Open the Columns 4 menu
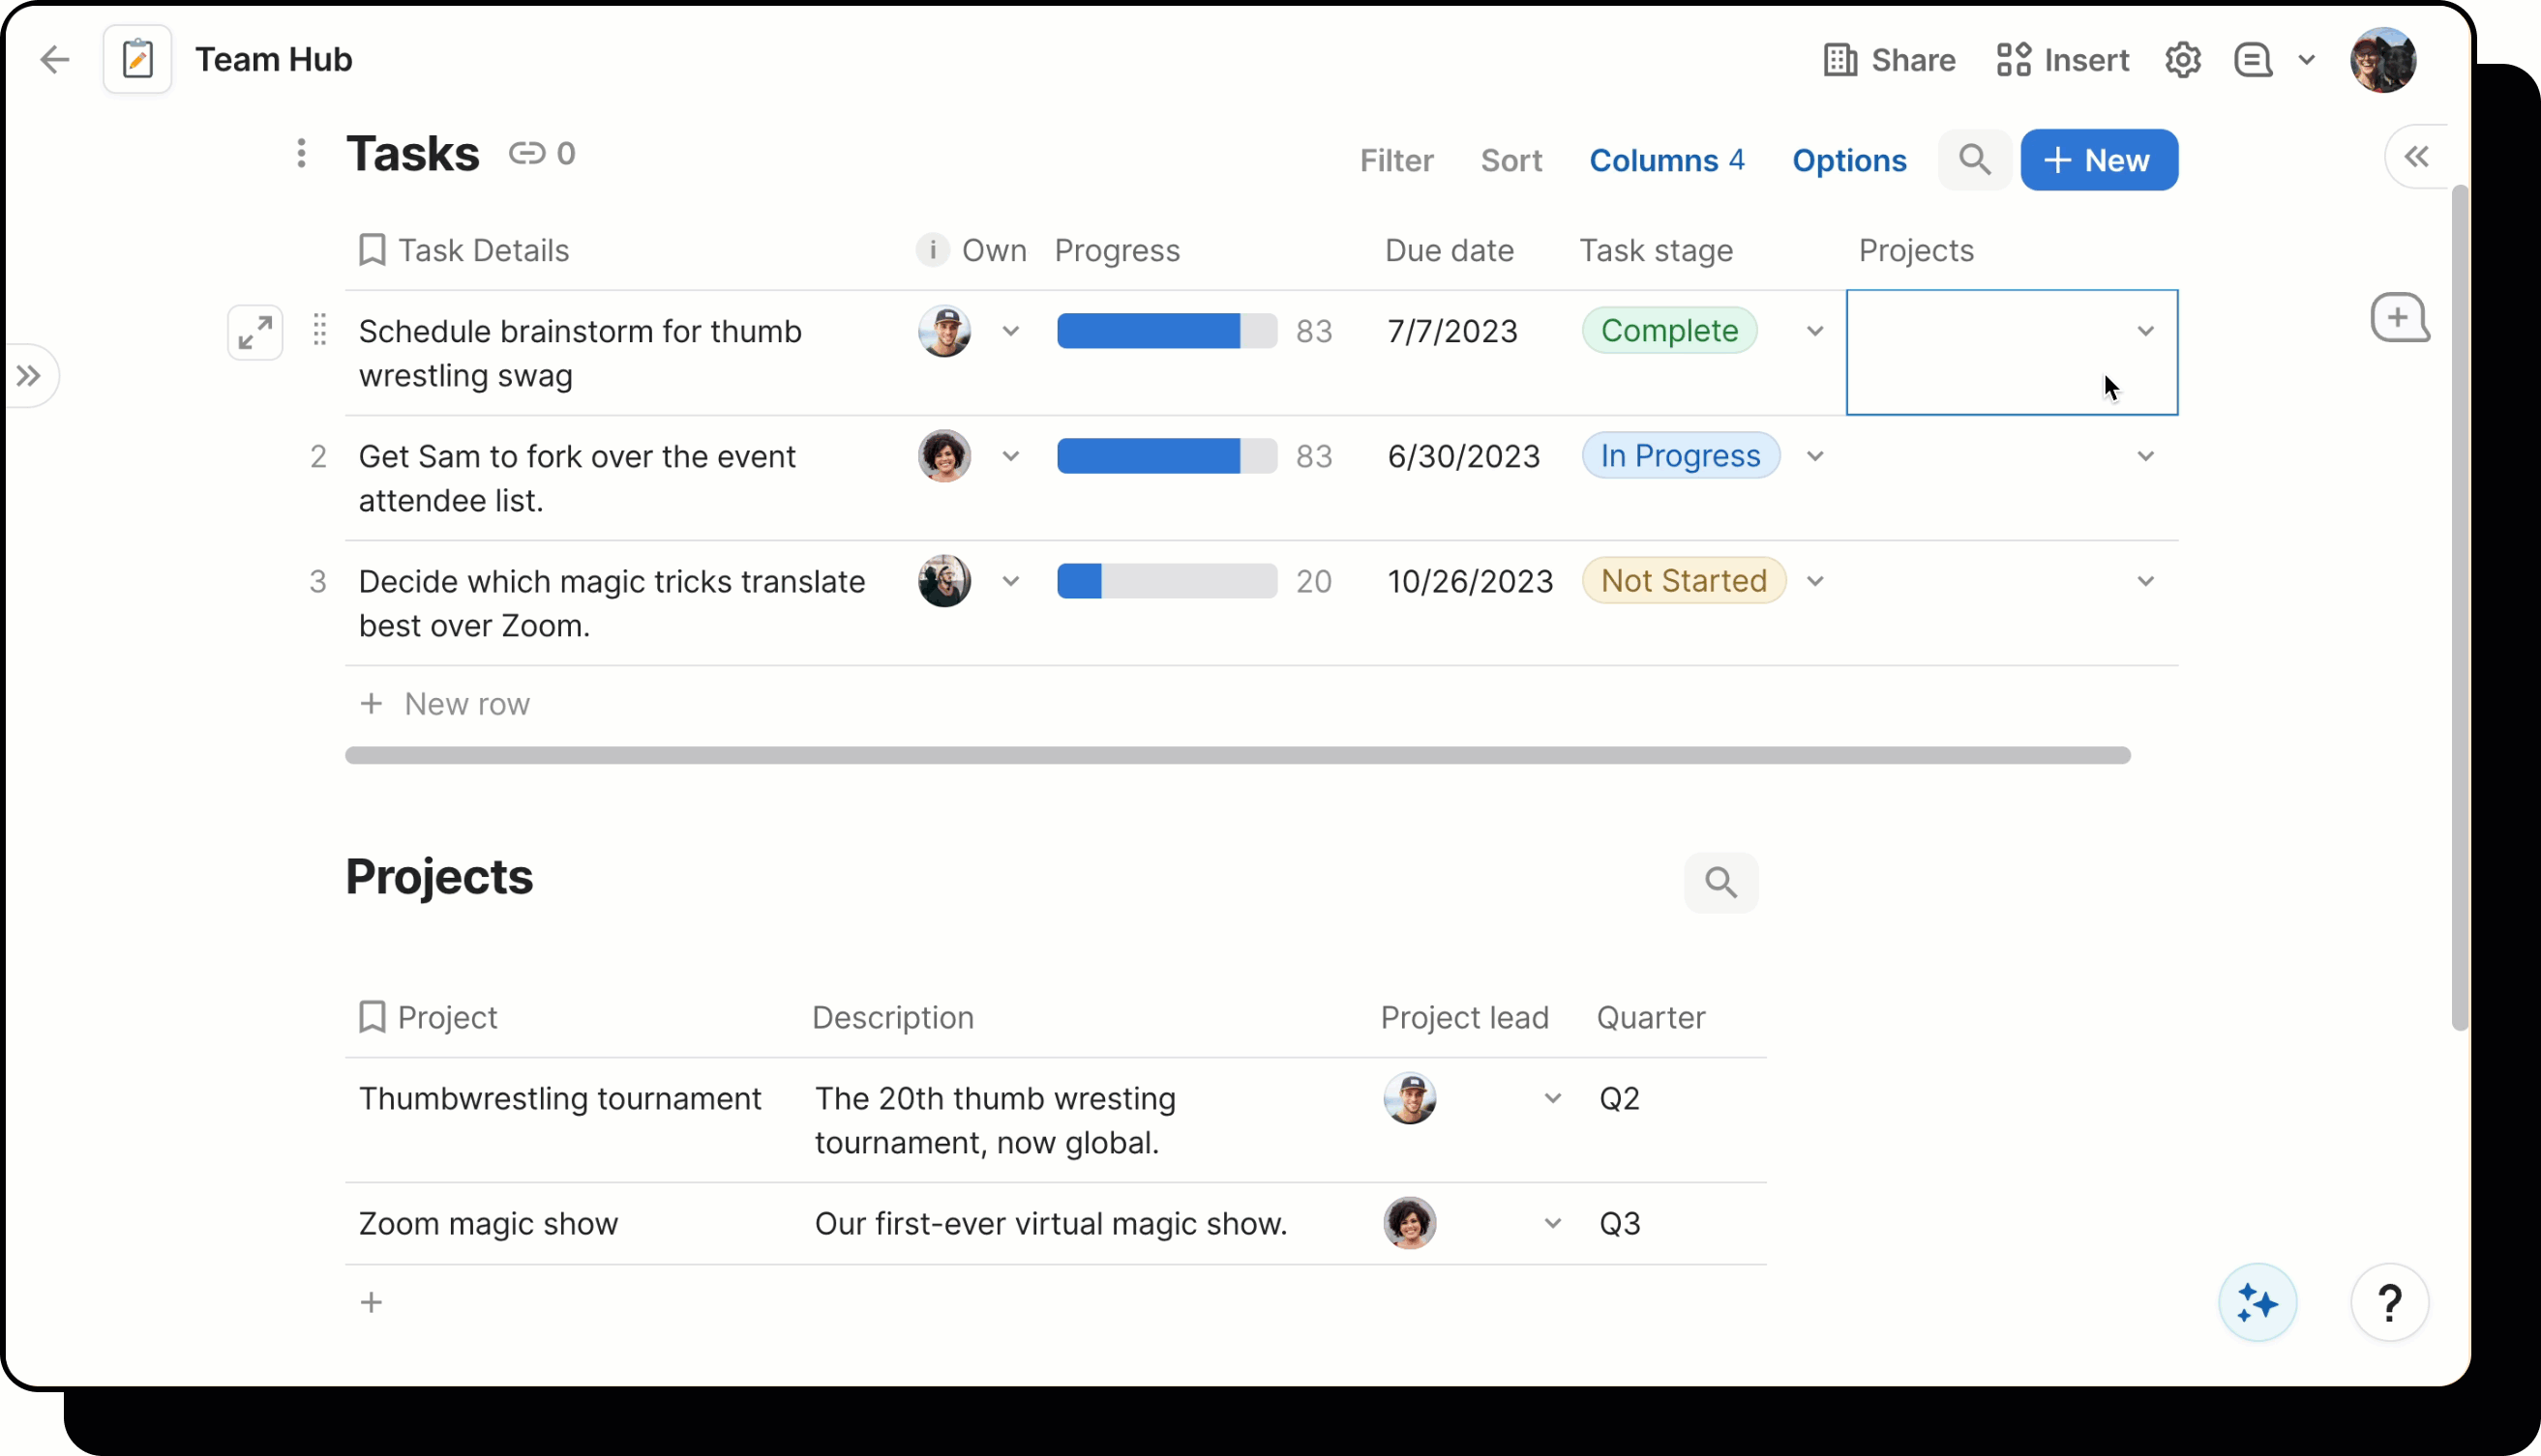Image resolution: width=2541 pixels, height=1456 pixels. (1666, 160)
